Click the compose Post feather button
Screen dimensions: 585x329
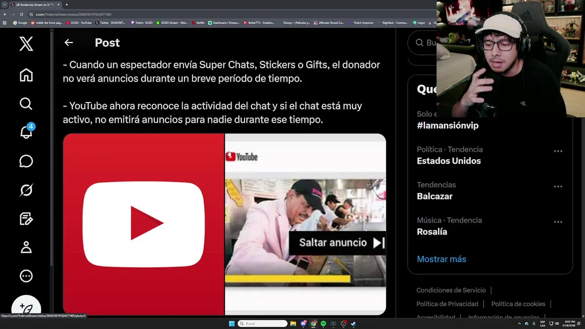26,308
